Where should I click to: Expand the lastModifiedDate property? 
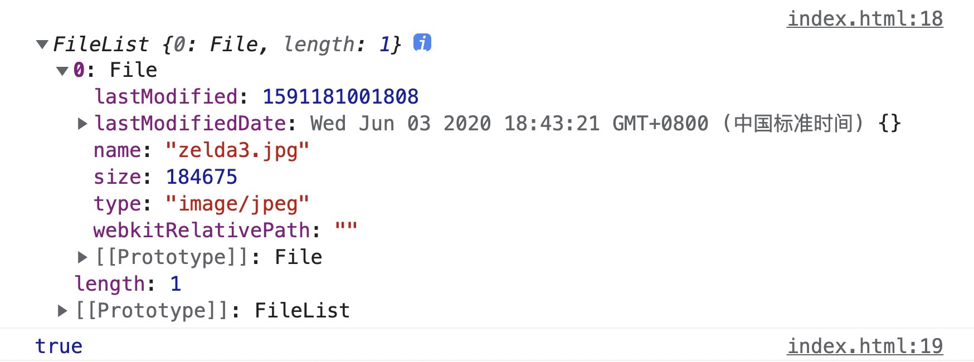tap(82, 124)
